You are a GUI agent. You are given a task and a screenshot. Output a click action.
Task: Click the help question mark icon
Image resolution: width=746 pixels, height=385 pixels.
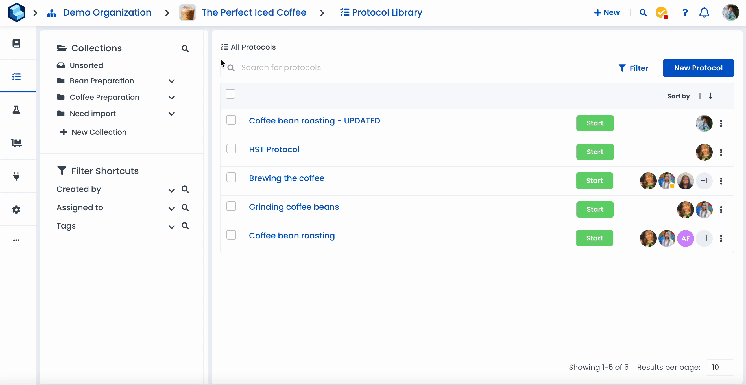click(x=685, y=13)
